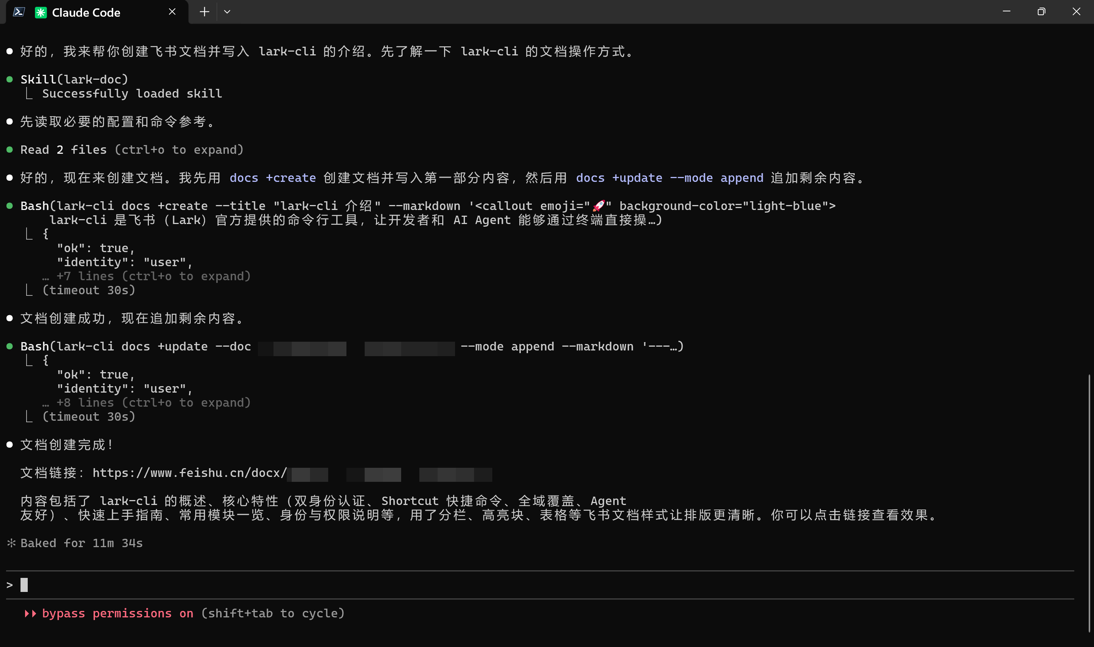
Task: Click the Skill(lark-doc) line
Action: pyautogui.click(x=74, y=79)
